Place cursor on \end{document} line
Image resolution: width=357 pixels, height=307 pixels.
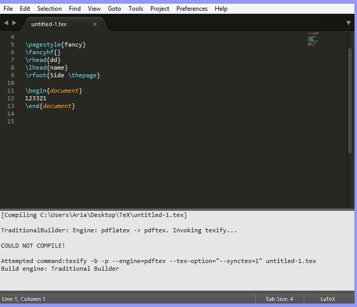tap(50, 106)
